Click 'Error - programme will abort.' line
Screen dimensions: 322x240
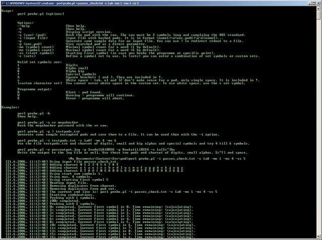[x=95, y=98]
